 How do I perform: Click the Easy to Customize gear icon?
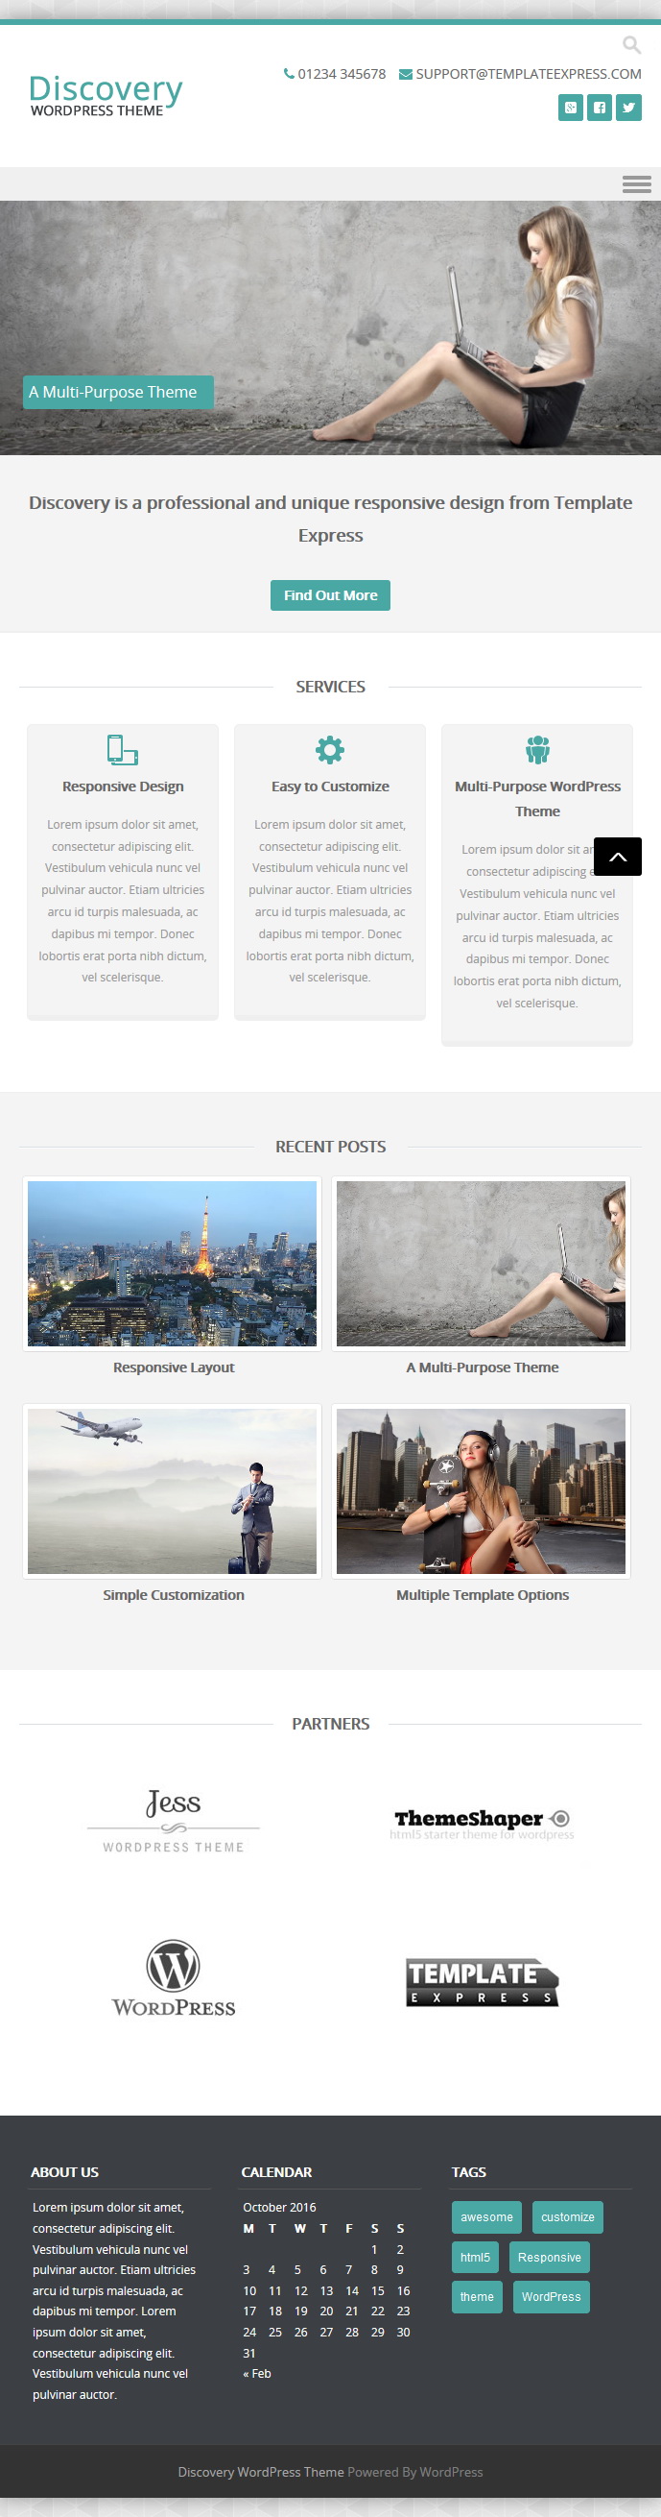pos(330,749)
